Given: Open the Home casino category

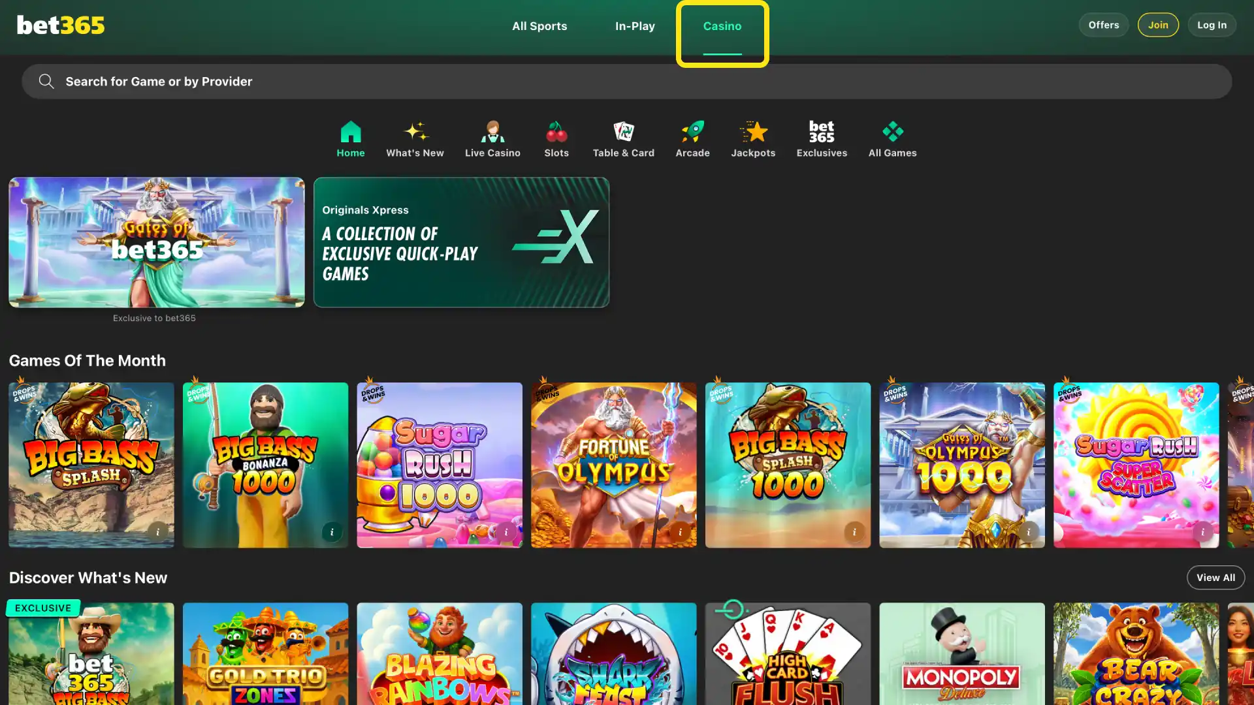Looking at the screenshot, I should pyautogui.click(x=351, y=139).
